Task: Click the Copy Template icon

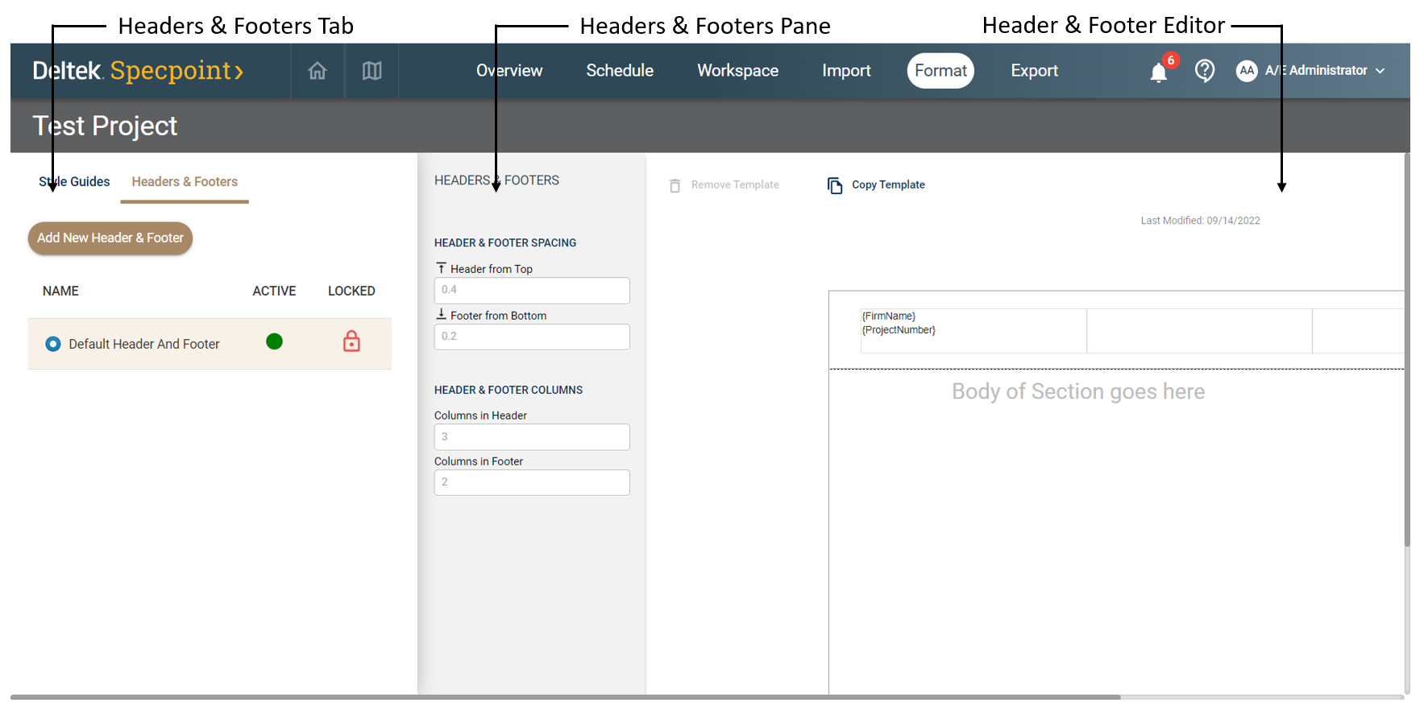Action: (835, 185)
